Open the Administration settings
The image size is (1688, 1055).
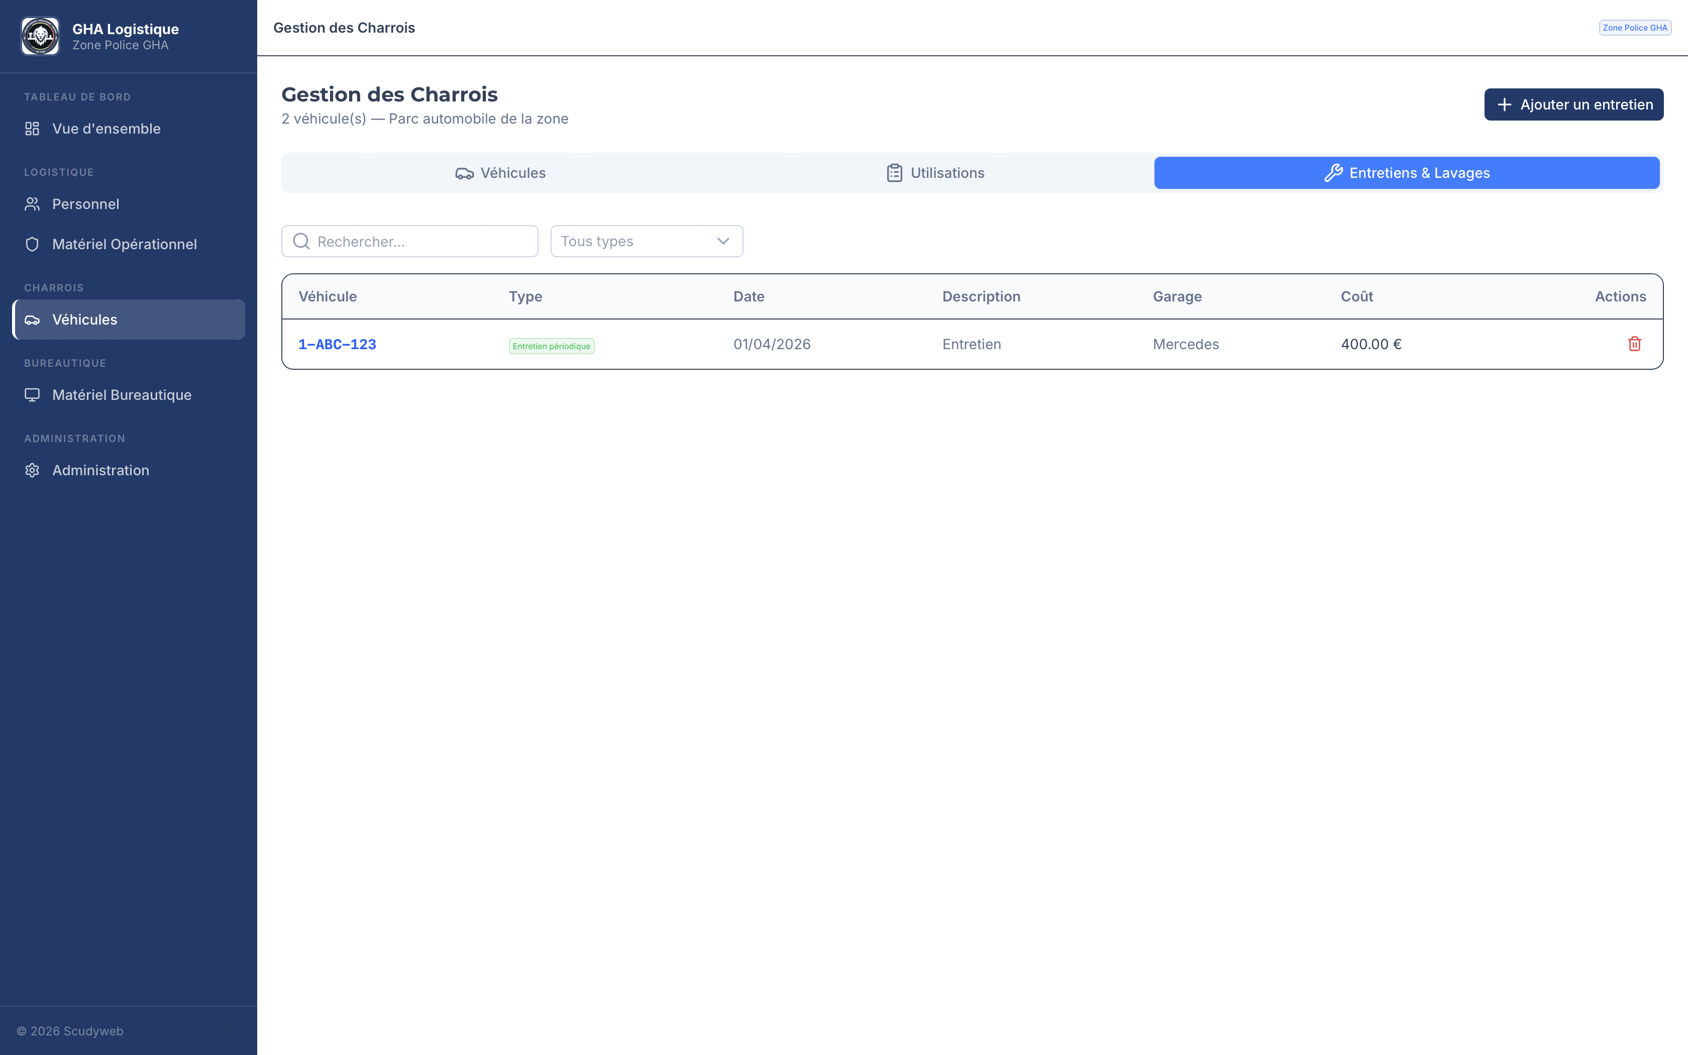click(x=100, y=471)
